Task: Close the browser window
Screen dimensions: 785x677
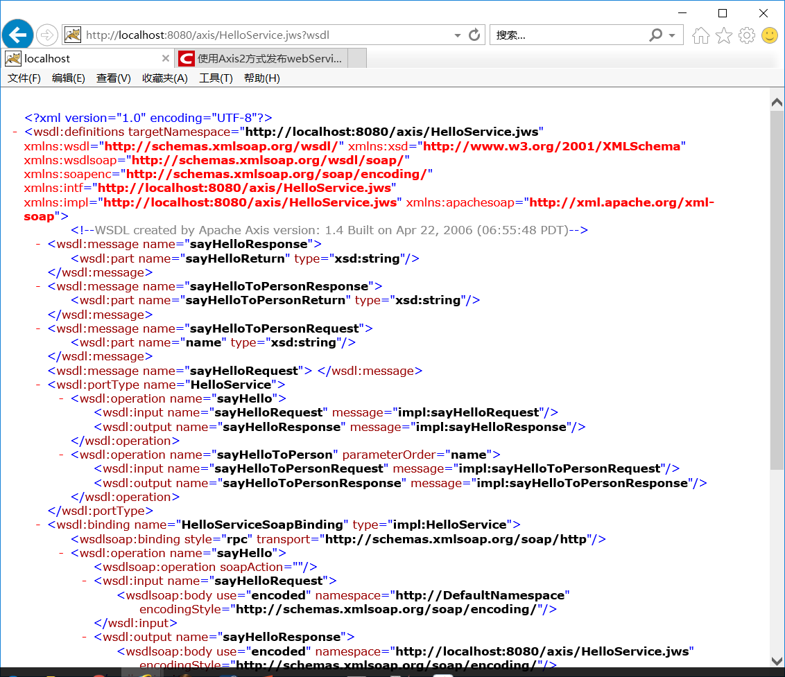Action: point(764,13)
